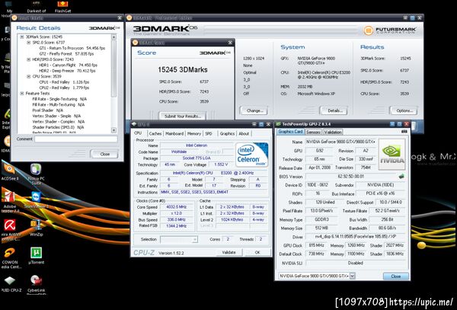Launch Nokia PC Suite from the desktop

click(x=36, y=174)
